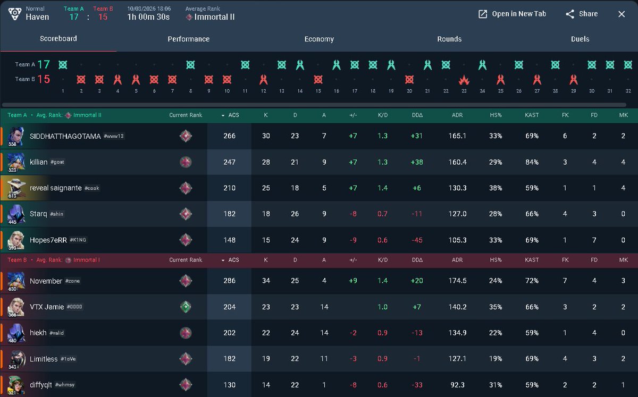
Task: Open reveal saignante agent avatar
Action: point(15,188)
